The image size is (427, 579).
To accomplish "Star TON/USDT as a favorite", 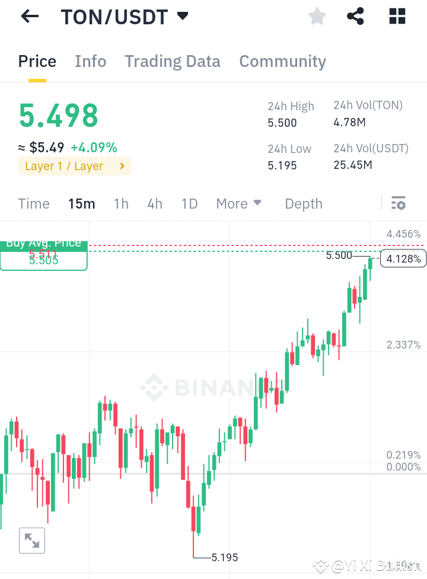I will tap(317, 16).
